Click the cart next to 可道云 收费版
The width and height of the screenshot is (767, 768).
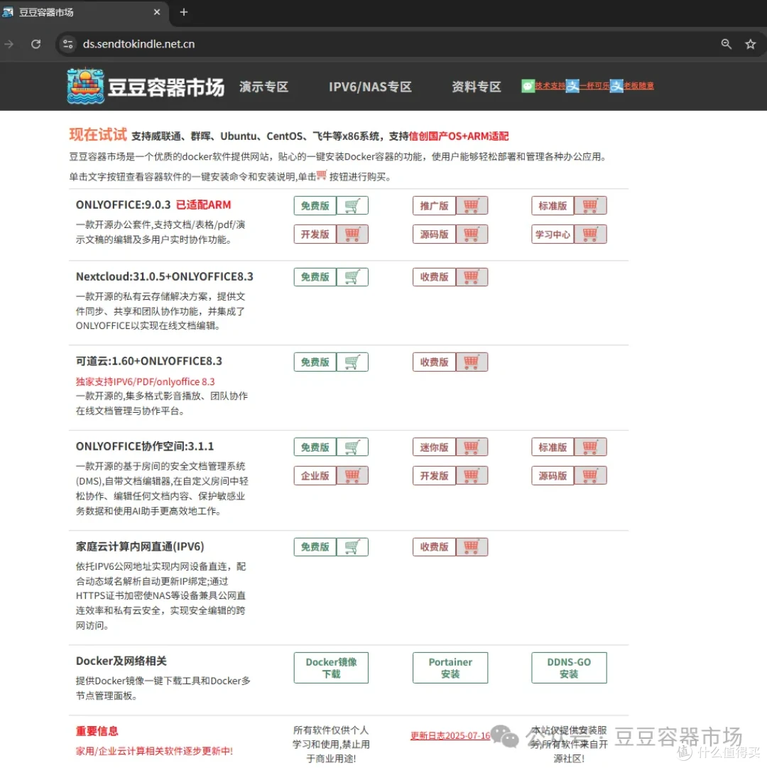[472, 362]
